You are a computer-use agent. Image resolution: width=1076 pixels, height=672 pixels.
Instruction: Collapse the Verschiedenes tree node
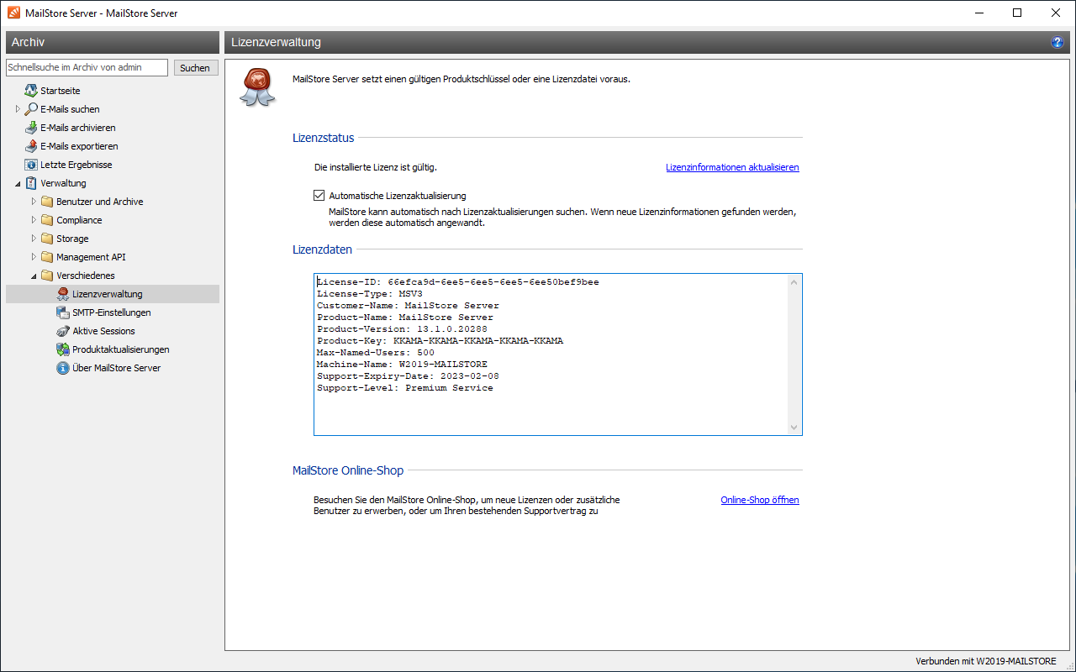pyautogui.click(x=34, y=276)
